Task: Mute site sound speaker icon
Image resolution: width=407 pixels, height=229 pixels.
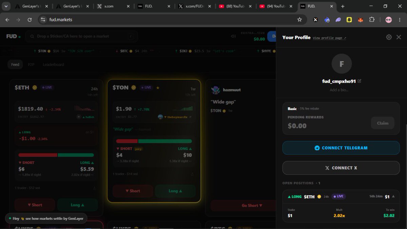Action: 233,36
